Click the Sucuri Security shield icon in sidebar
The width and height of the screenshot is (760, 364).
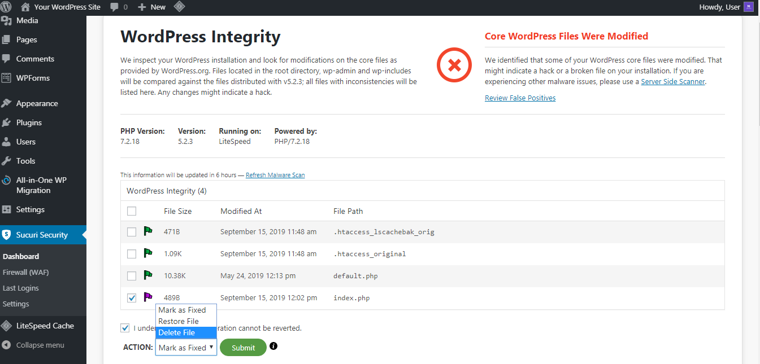(x=7, y=235)
